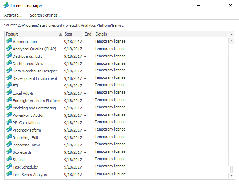Click the License manager title bar icon
239x184 pixels.
pos(6,6)
